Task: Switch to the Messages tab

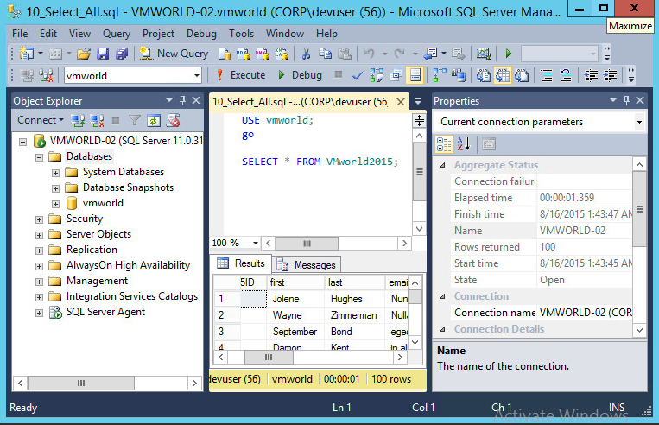Action: (307, 265)
